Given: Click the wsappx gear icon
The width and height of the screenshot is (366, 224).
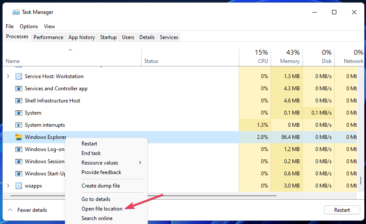Looking at the screenshot, I should coord(18,186).
